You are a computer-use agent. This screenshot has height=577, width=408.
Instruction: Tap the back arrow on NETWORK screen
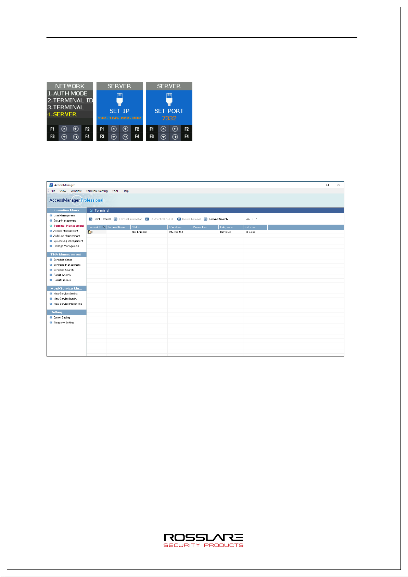click(76, 129)
